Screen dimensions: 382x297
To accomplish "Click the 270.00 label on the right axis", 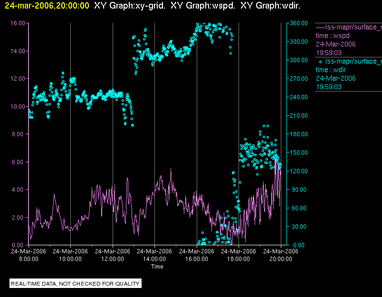I will pyautogui.click(x=299, y=79).
